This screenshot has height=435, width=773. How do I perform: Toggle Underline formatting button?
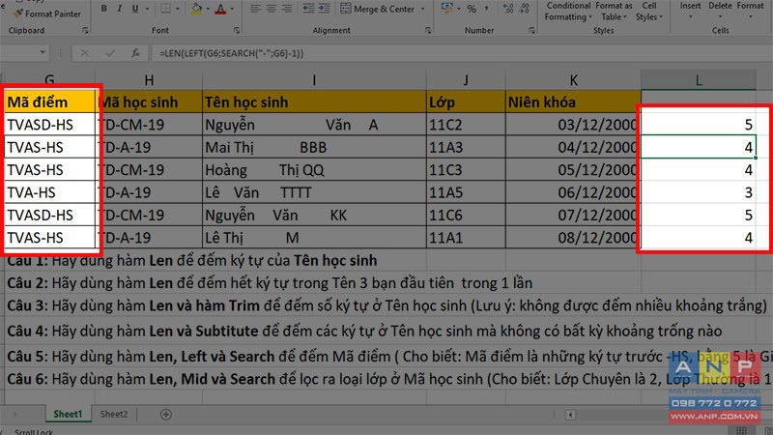click(x=134, y=9)
